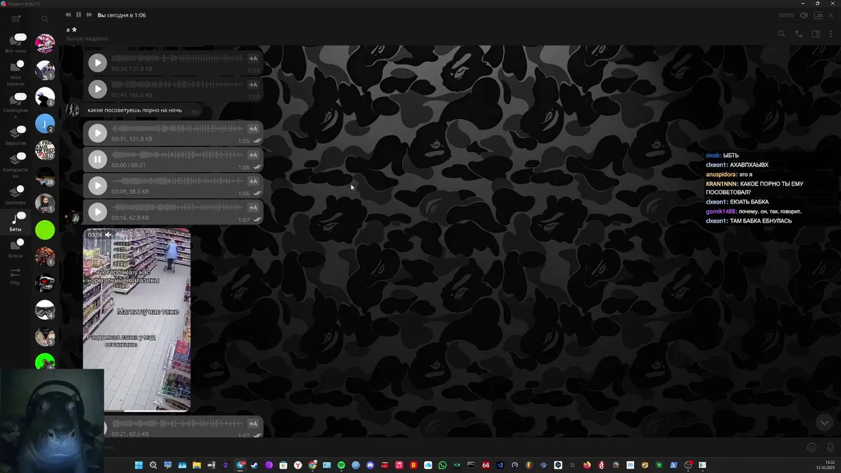Viewport: 841px width, 473px height.
Task: Seek within the playing 00:21 message waveform
Action: [177, 155]
